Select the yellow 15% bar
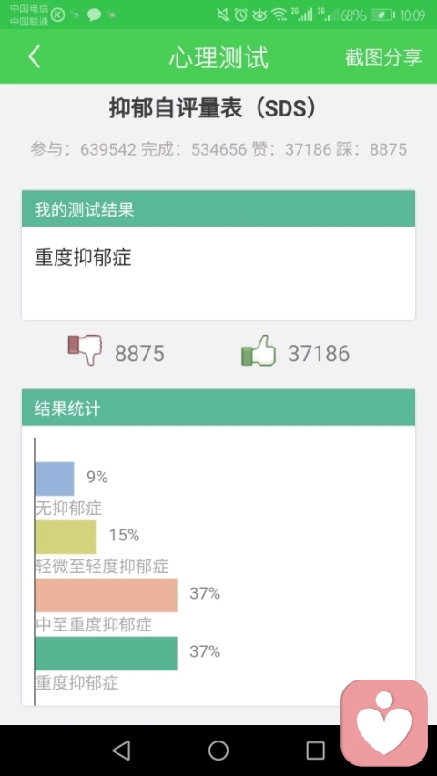Image resolution: width=437 pixels, height=776 pixels. 66,537
